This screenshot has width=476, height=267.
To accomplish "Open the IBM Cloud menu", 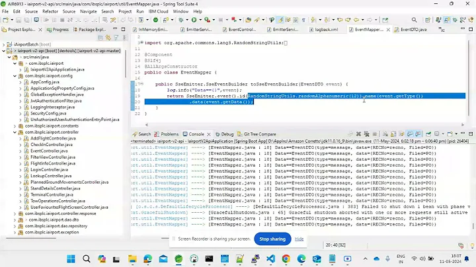I will coord(158,11).
